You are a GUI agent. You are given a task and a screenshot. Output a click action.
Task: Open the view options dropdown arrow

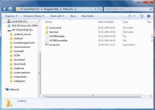(x=134, y=16)
